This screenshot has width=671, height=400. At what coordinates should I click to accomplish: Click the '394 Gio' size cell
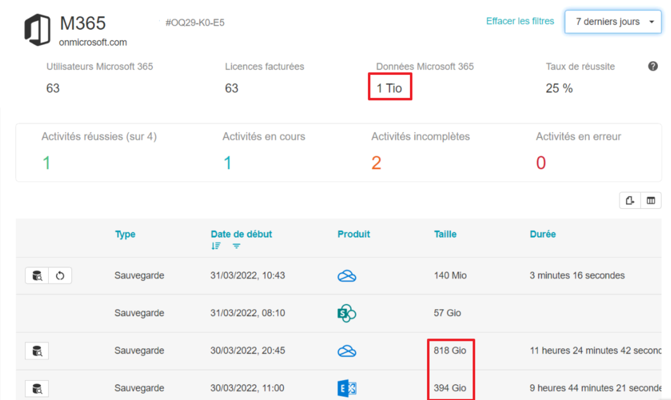pyautogui.click(x=450, y=388)
